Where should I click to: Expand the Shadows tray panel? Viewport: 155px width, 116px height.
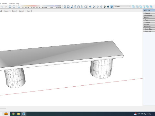[x=149, y=22]
